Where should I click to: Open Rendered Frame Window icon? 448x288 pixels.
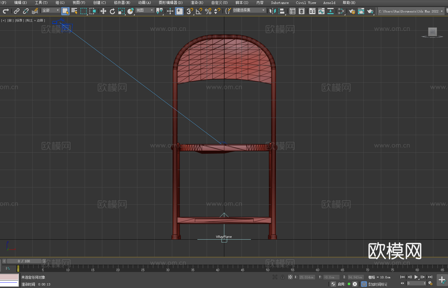361,11
